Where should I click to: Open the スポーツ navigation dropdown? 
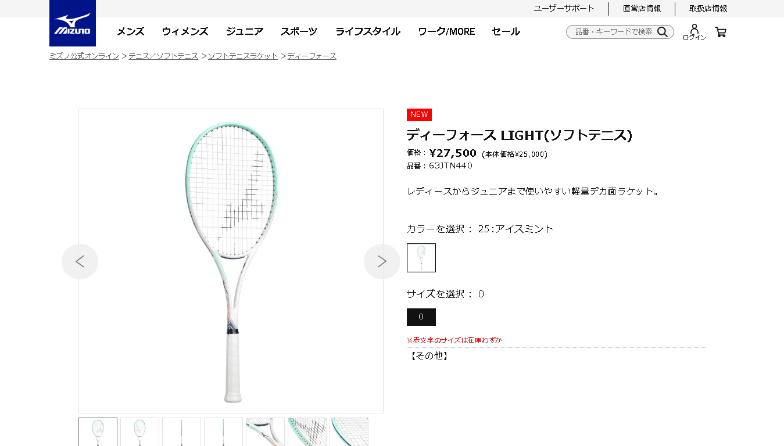pos(299,32)
